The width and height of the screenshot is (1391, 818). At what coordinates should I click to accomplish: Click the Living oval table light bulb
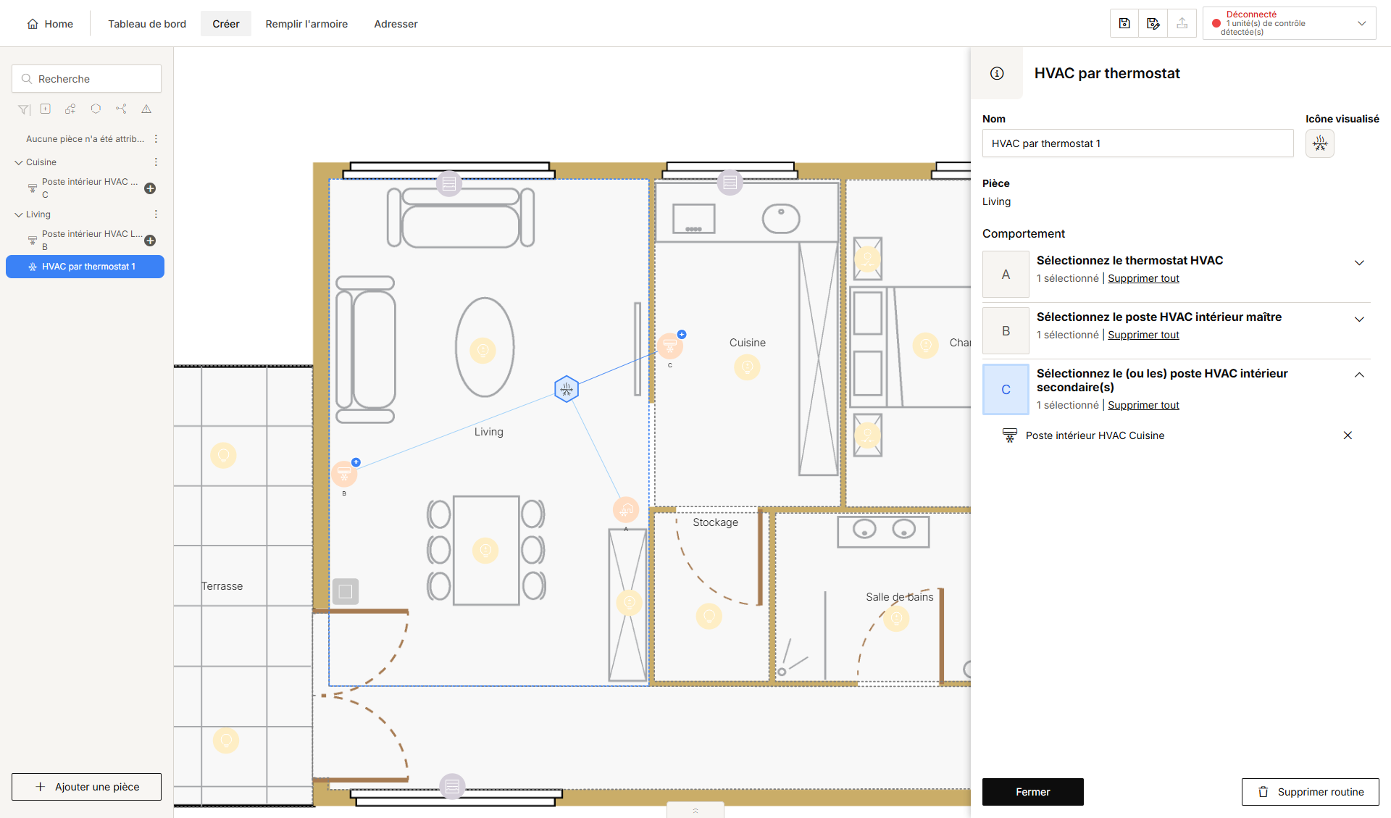(483, 351)
